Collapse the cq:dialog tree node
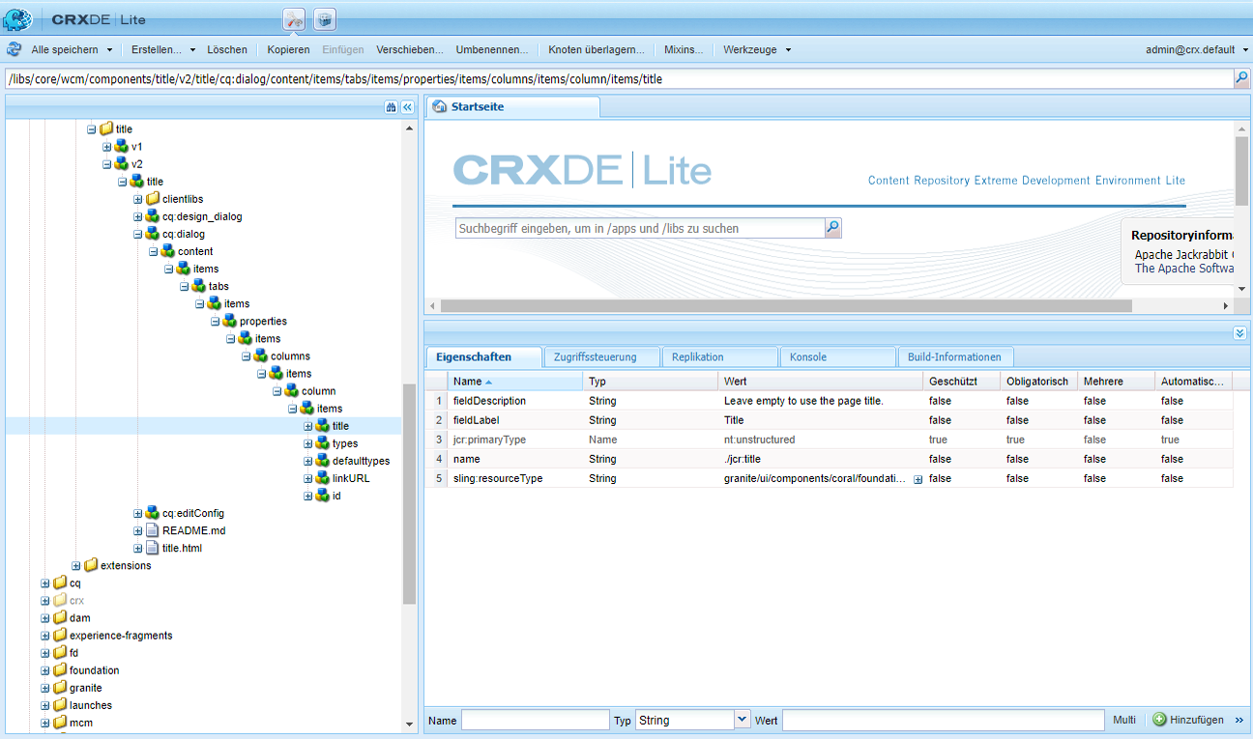1253x739 pixels. pyautogui.click(x=138, y=234)
